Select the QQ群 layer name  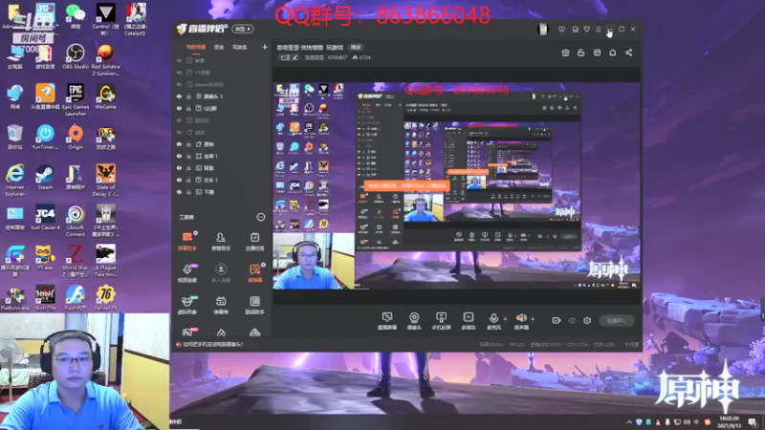point(210,108)
